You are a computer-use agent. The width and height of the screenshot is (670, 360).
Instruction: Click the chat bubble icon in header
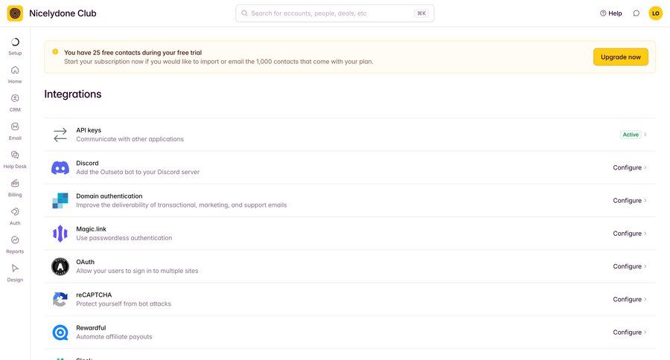coord(636,13)
